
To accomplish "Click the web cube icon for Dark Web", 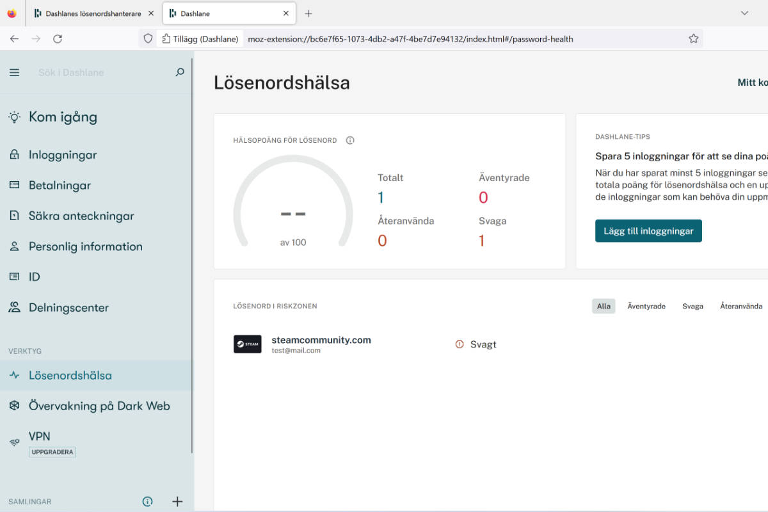I will 14,406.
